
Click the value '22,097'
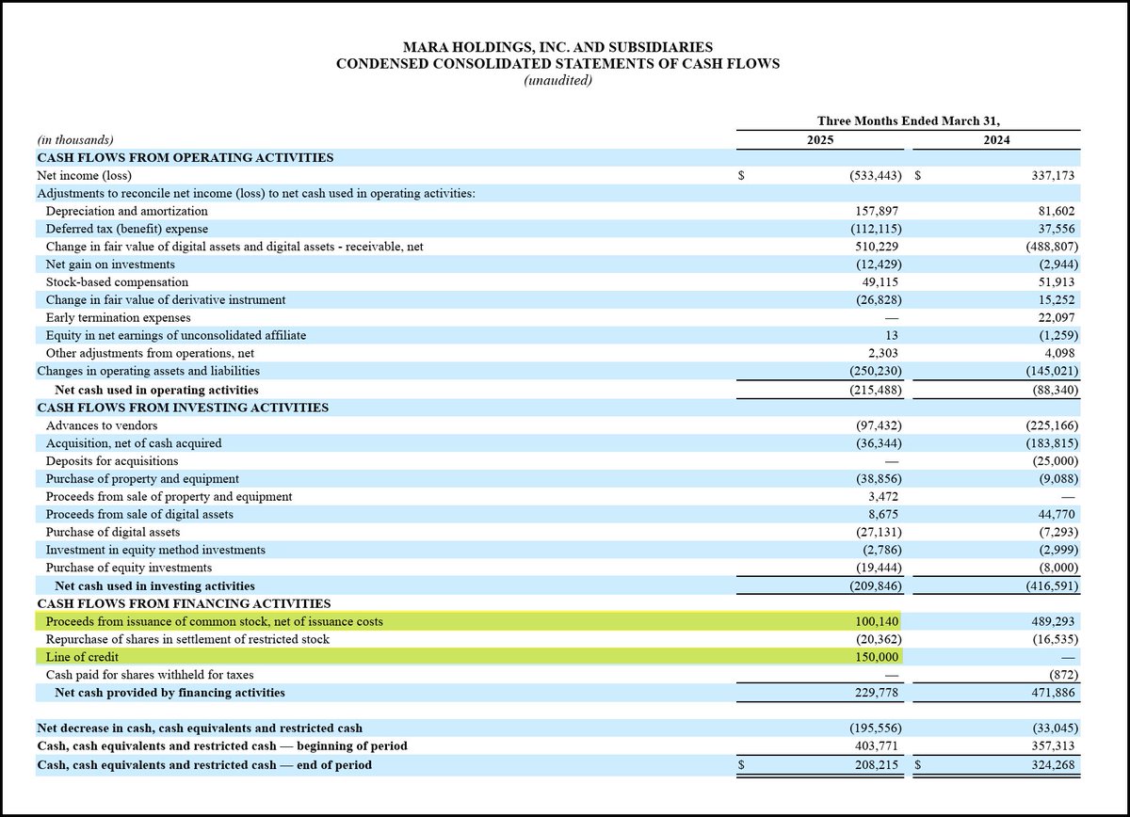[x=1056, y=318]
